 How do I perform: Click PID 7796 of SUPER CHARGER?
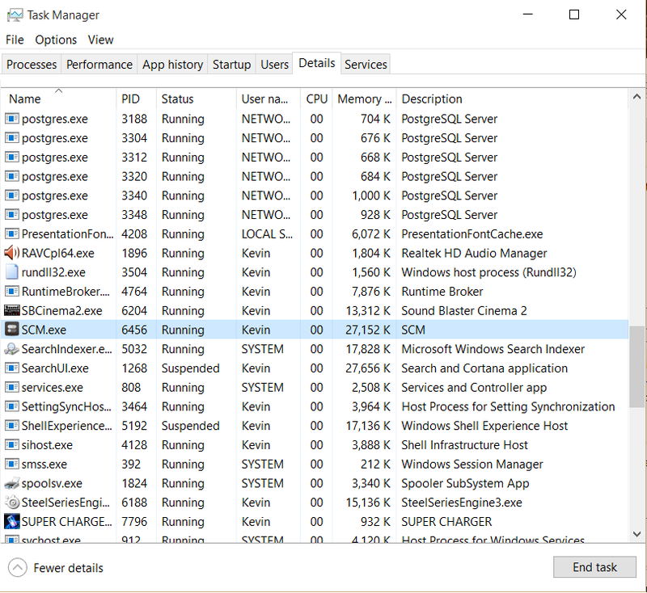134,522
